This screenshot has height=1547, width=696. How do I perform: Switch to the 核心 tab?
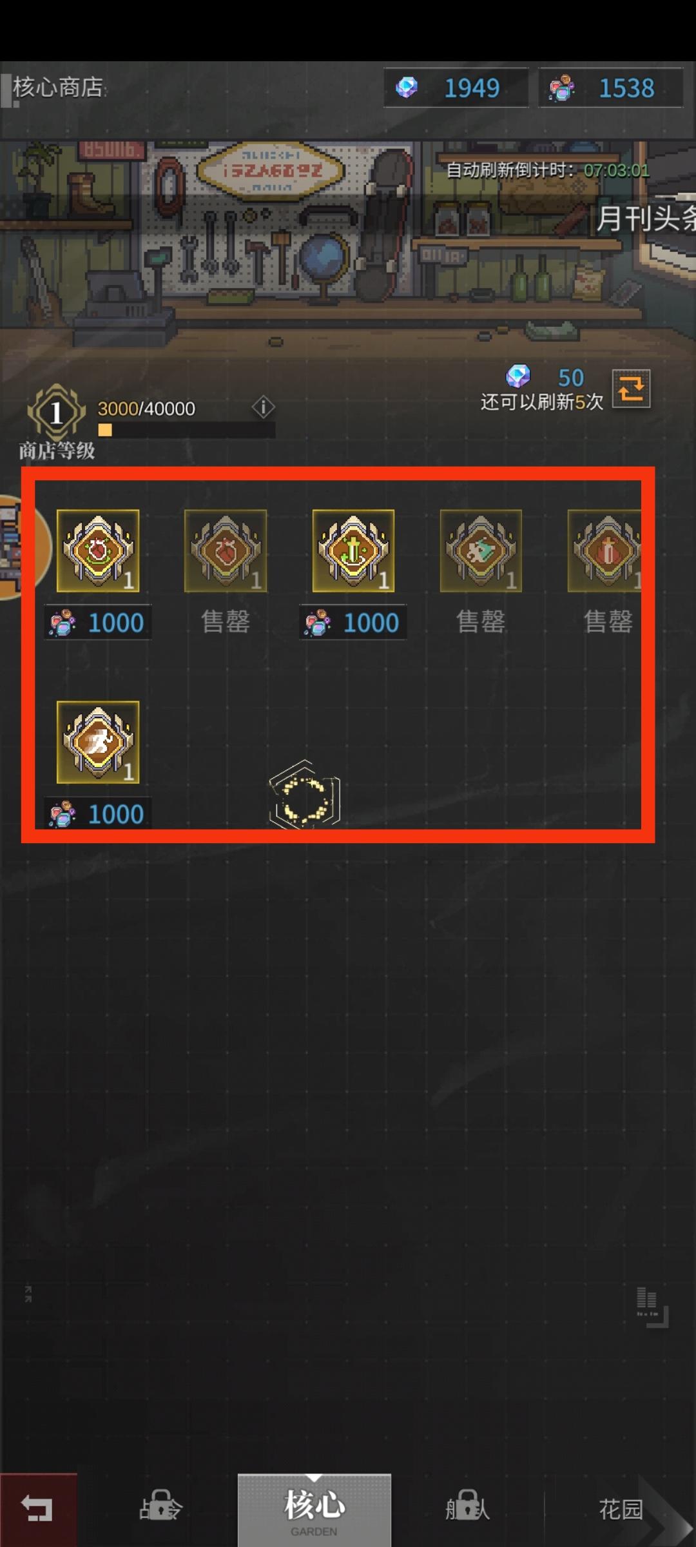pyautogui.click(x=314, y=1510)
